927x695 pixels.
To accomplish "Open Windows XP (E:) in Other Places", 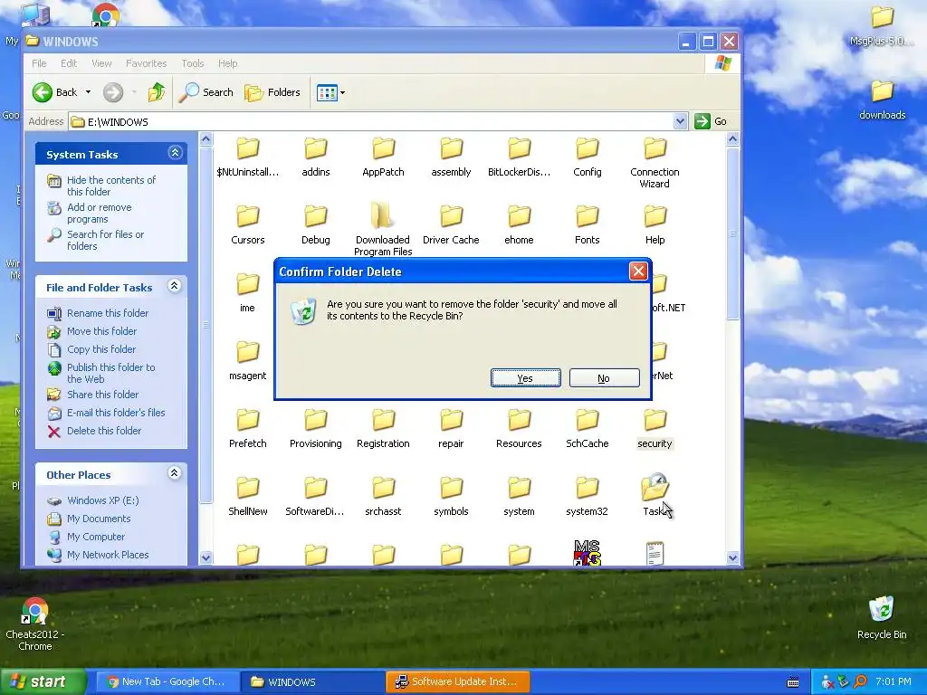I will (103, 500).
